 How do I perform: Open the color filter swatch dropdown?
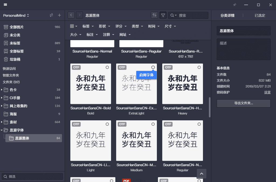tap(74, 26)
